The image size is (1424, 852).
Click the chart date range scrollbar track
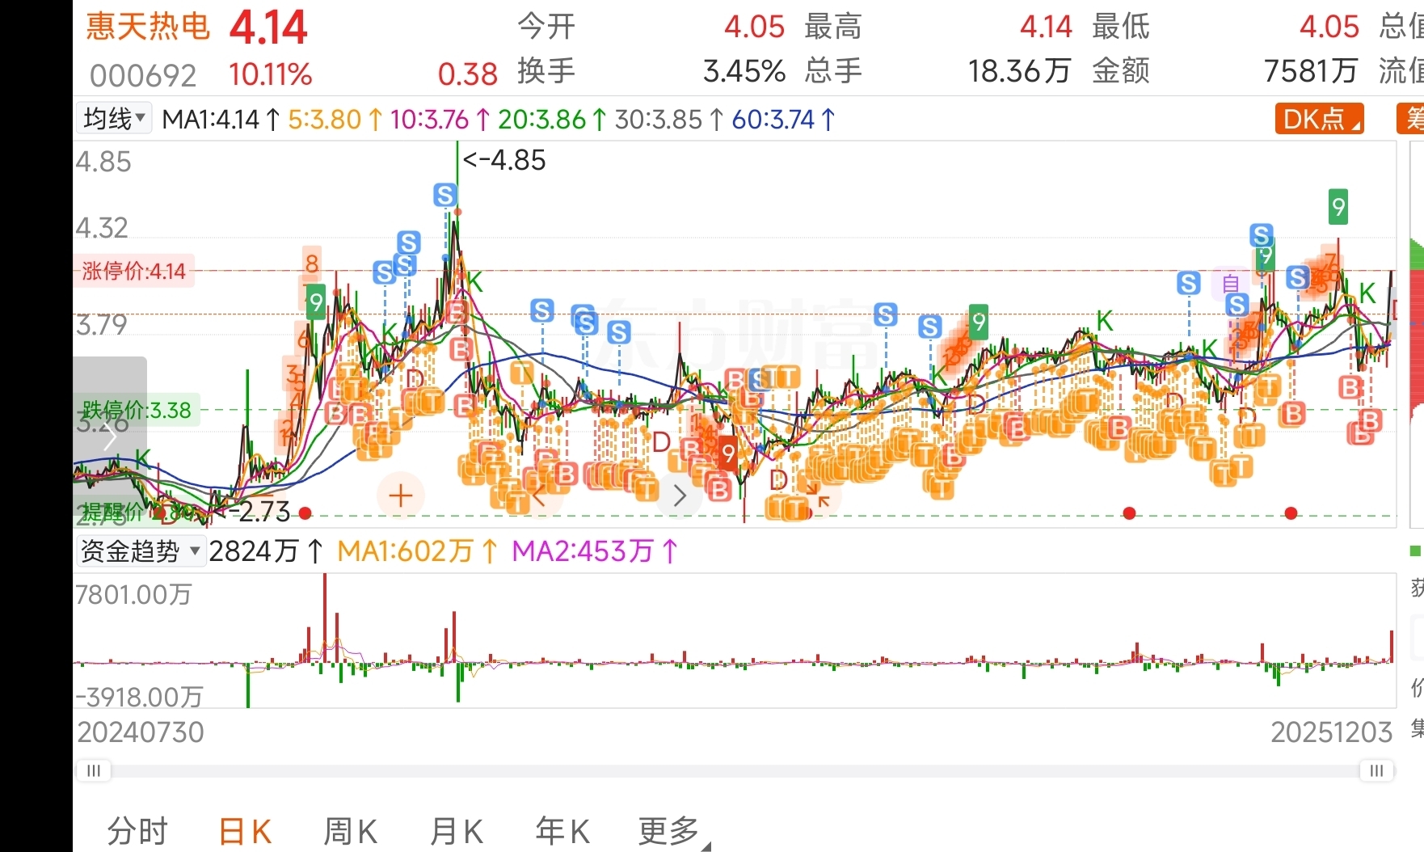[735, 770]
